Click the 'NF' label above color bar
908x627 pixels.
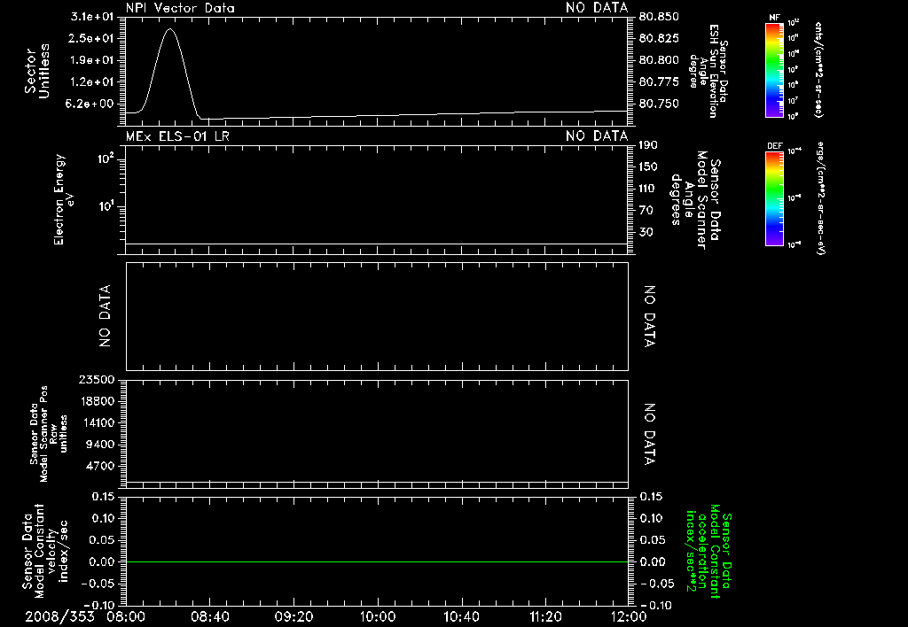point(775,18)
